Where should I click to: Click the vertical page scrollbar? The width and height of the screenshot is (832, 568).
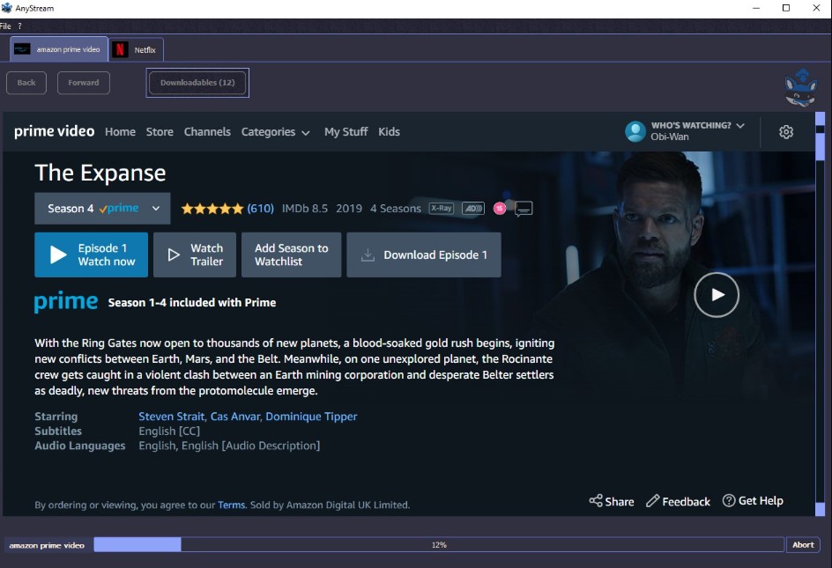coord(820,314)
